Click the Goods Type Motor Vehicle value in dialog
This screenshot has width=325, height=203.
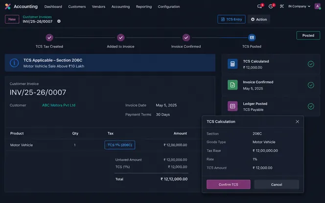point(264,142)
